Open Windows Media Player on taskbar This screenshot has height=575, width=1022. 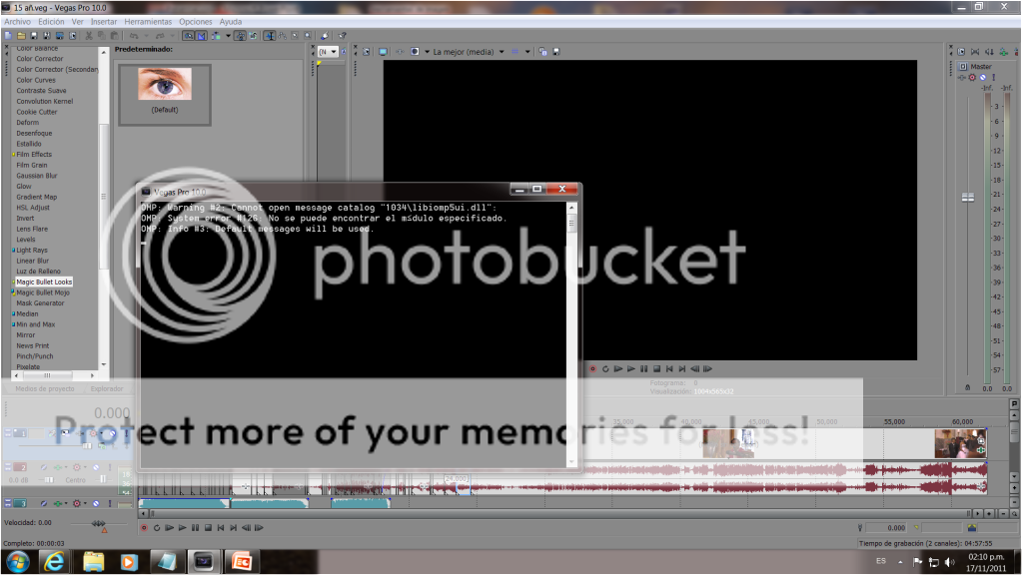[129, 561]
